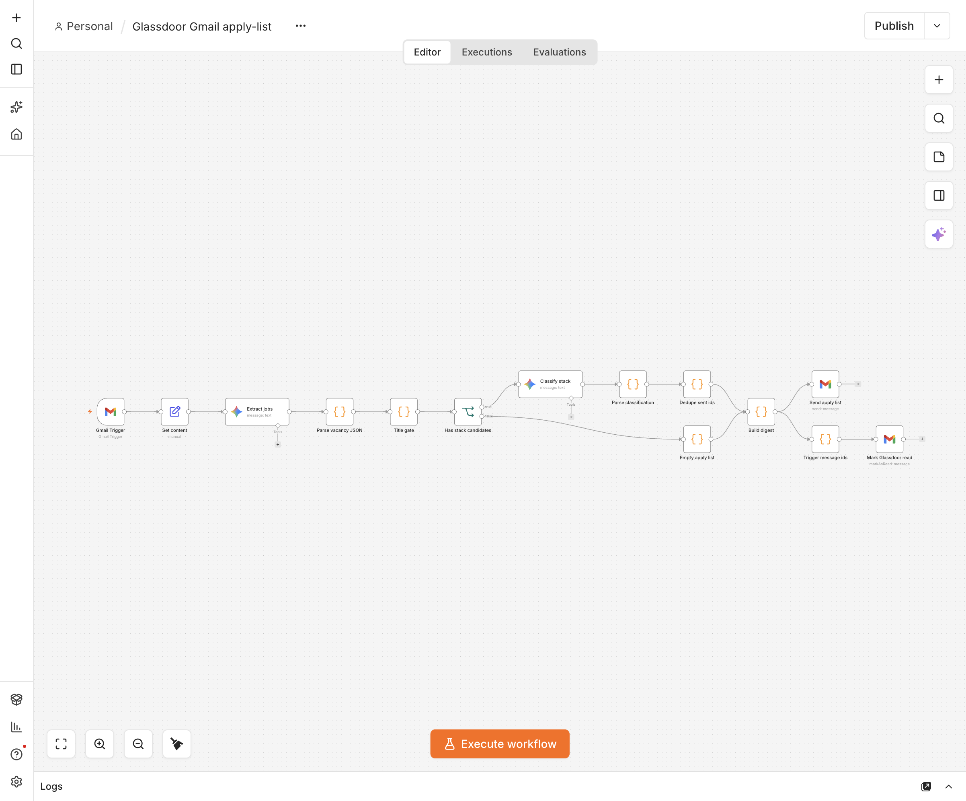Viewport: 966px width, 801px height.
Task: Click Execute workflow button
Action: point(500,744)
